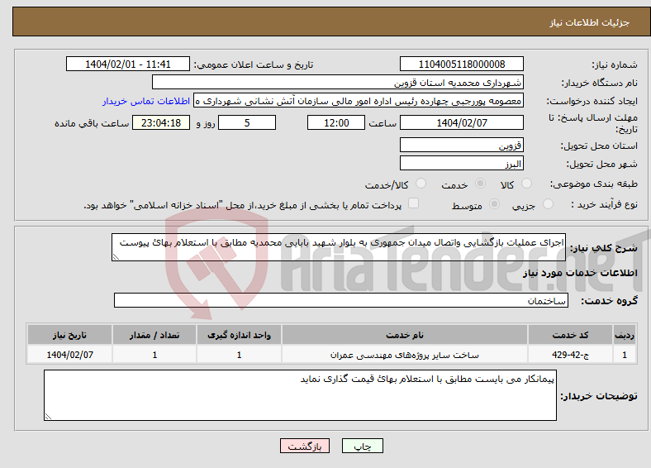
Task: Toggle the Islamic treasury payment checkbox
Action: point(414,203)
